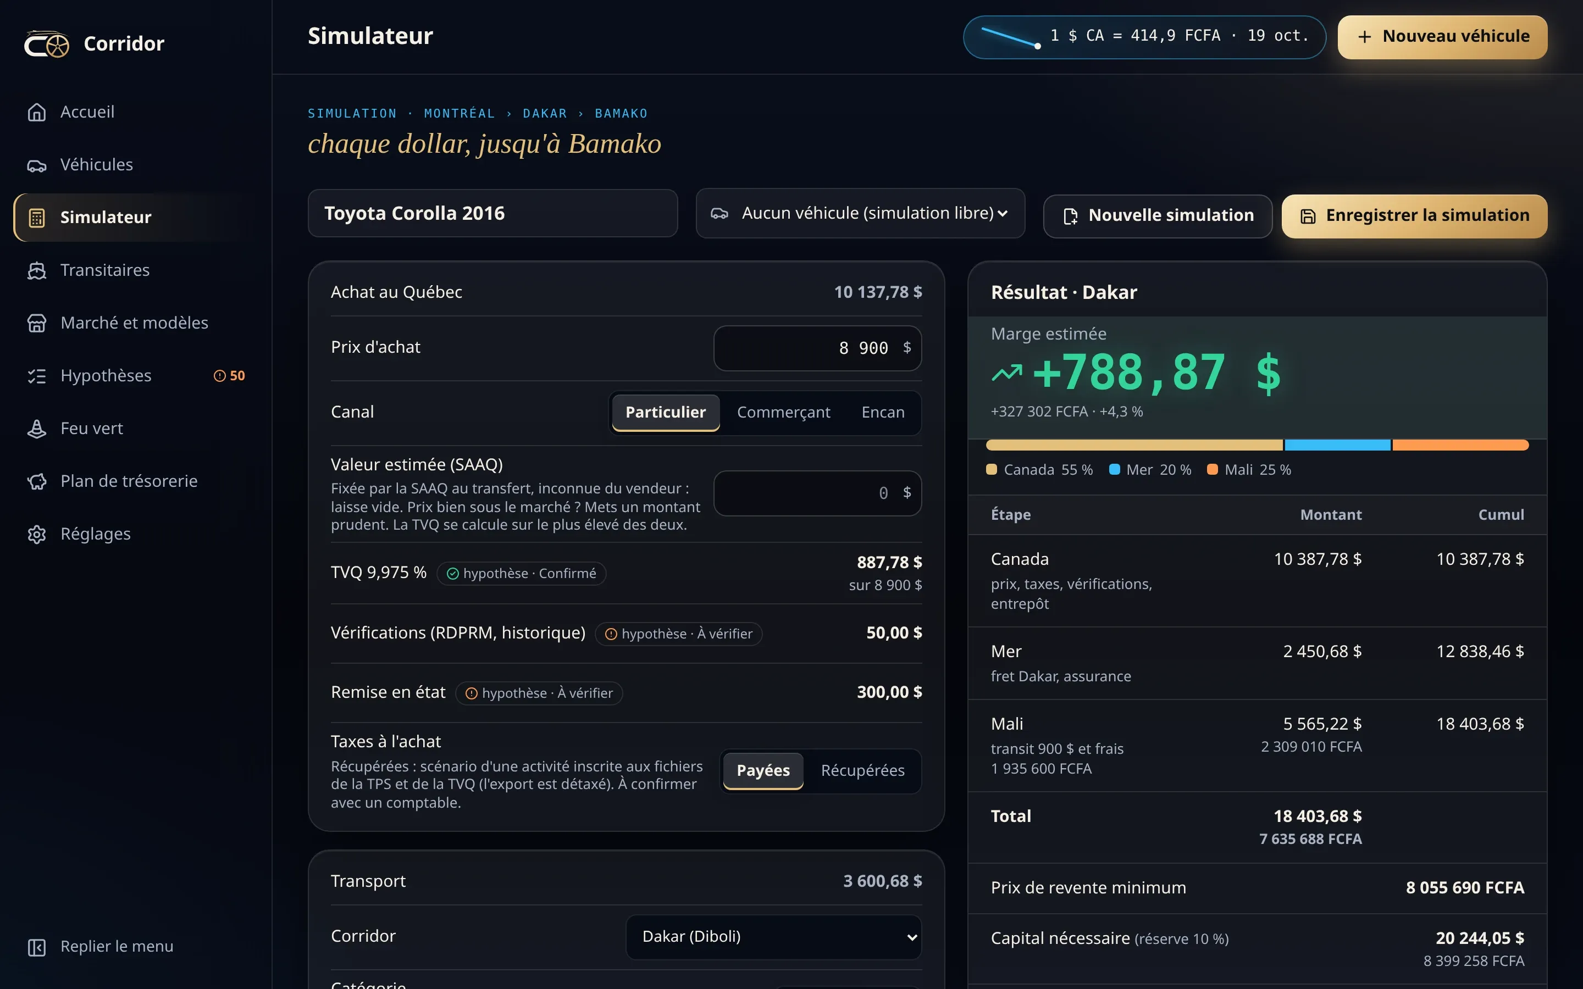Click the Plan de trésorerie piggy bank icon
The height and width of the screenshot is (989, 1583).
(37, 482)
